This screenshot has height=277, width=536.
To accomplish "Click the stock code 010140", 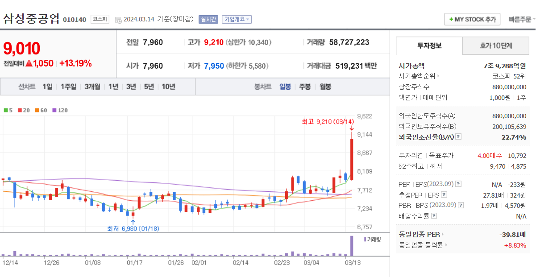I will (x=75, y=20).
